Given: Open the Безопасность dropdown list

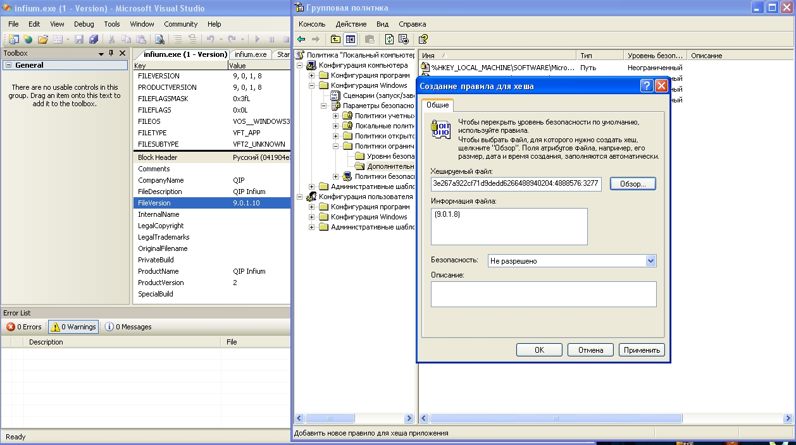Looking at the screenshot, I should click(x=650, y=260).
